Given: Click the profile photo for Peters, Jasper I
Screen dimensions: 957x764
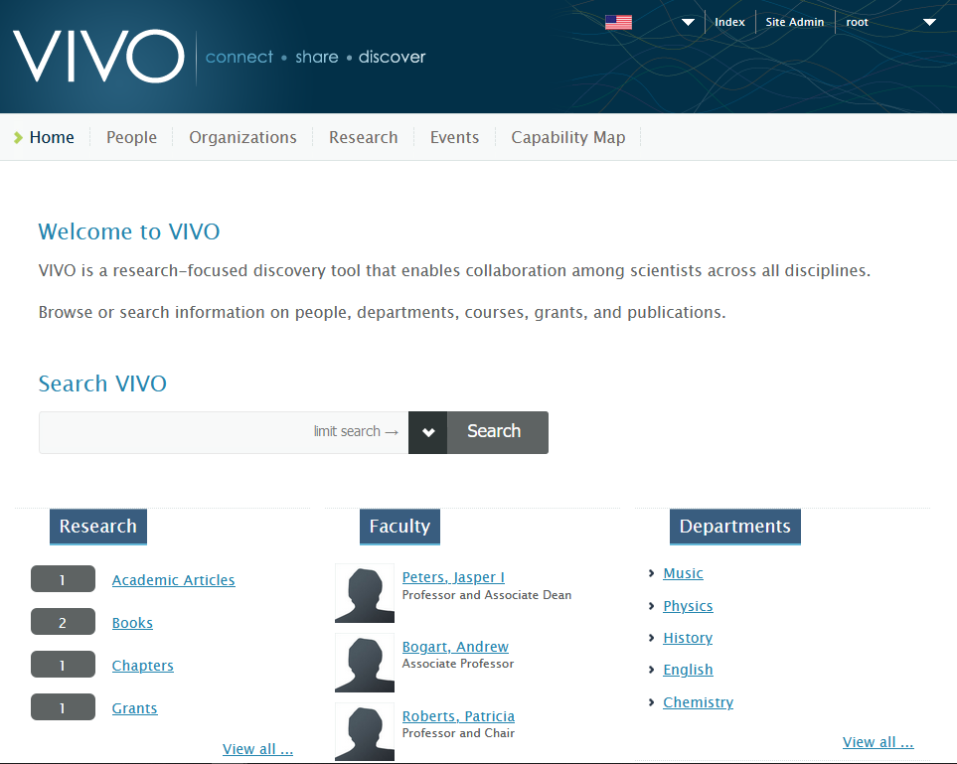Looking at the screenshot, I should pos(365,593).
